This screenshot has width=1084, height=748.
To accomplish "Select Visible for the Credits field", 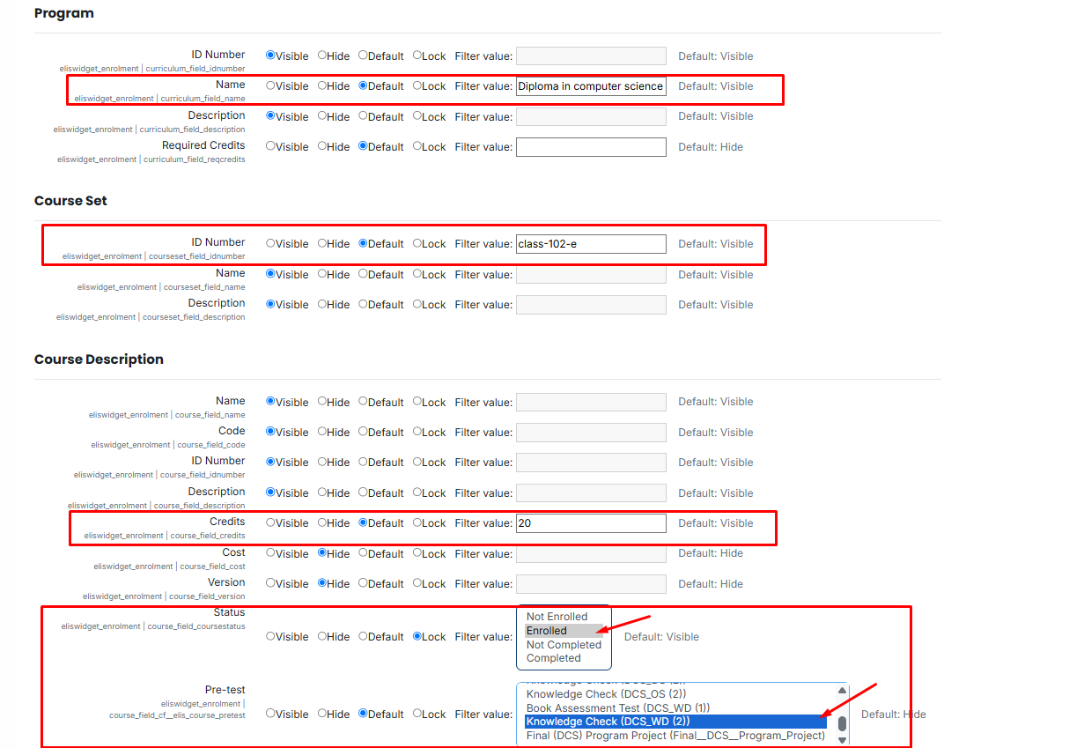I will (270, 522).
